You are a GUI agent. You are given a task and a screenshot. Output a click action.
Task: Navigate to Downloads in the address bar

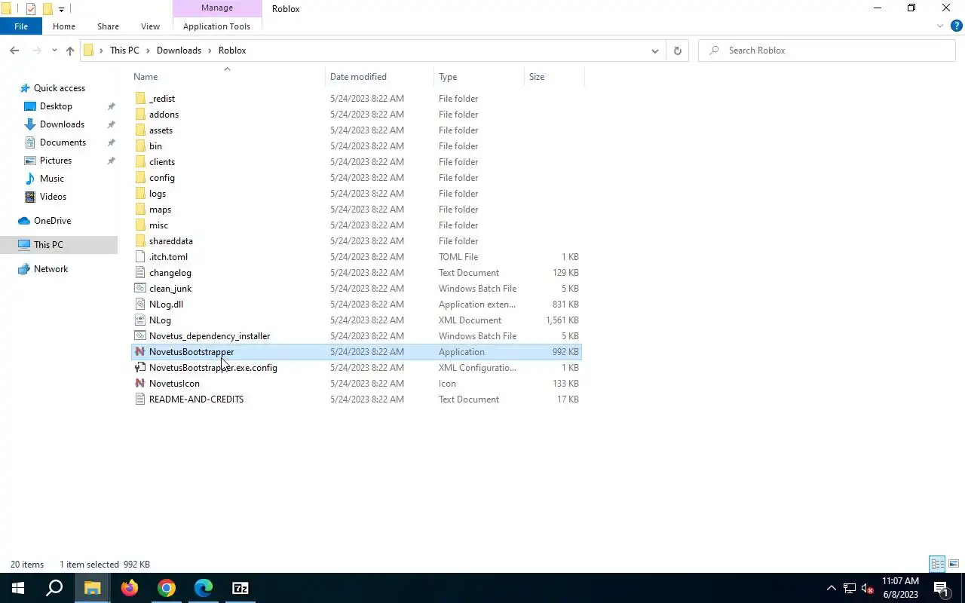pyautogui.click(x=179, y=51)
